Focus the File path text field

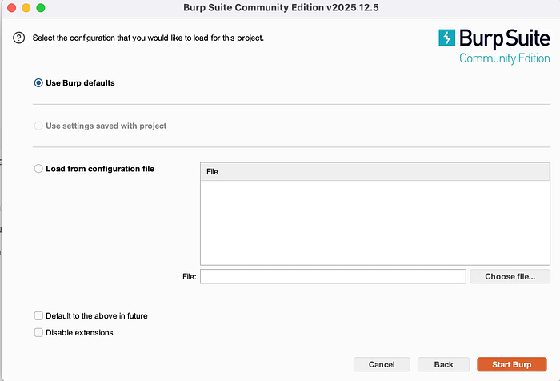(x=333, y=276)
